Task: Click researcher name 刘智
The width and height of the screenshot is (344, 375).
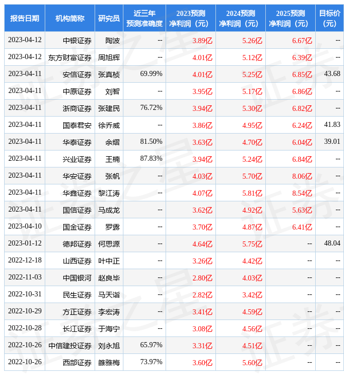Action: (113, 91)
